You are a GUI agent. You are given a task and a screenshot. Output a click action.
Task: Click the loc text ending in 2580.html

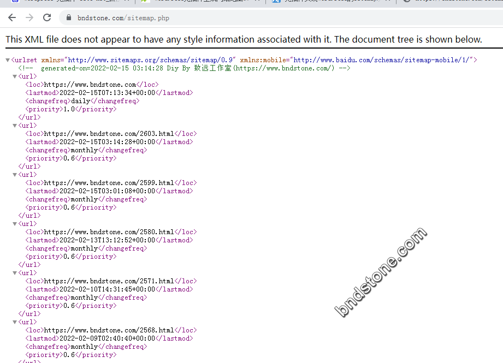pos(109,232)
